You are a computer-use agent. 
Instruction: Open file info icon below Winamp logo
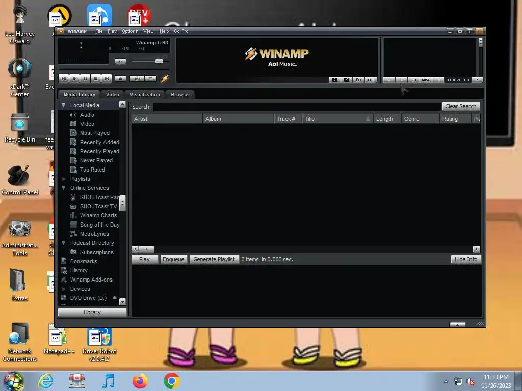pos(335,80)
